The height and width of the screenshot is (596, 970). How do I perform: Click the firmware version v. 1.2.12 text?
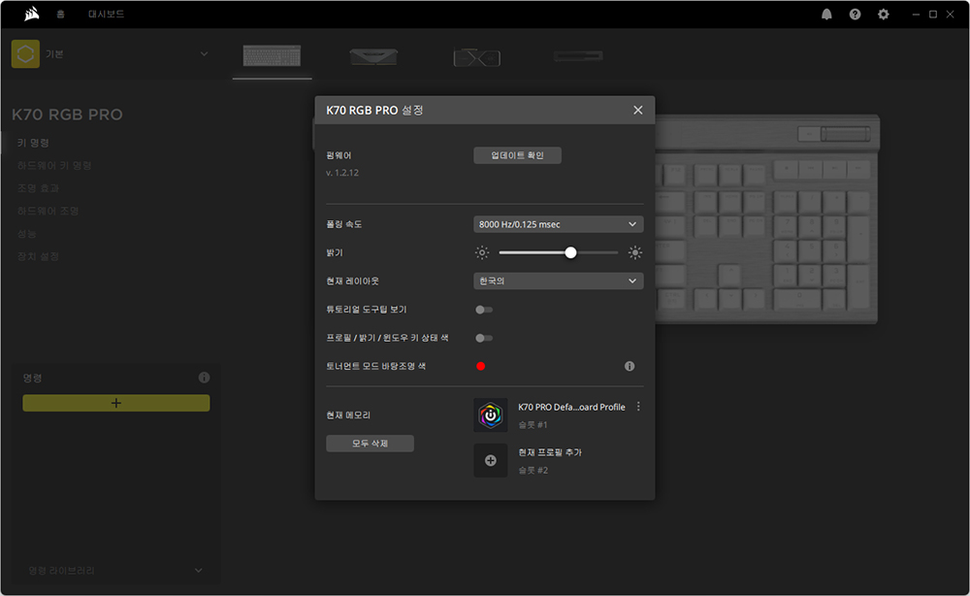(x=342, y=173)
